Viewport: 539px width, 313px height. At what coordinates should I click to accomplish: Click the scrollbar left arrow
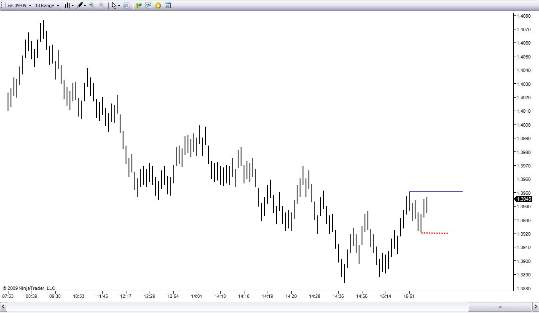click(4, 307)
